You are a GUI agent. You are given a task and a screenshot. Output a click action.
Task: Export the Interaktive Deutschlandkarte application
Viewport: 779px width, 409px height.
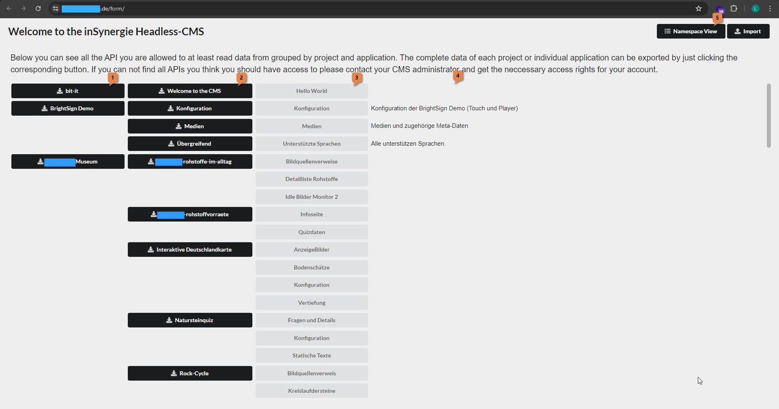190,250
